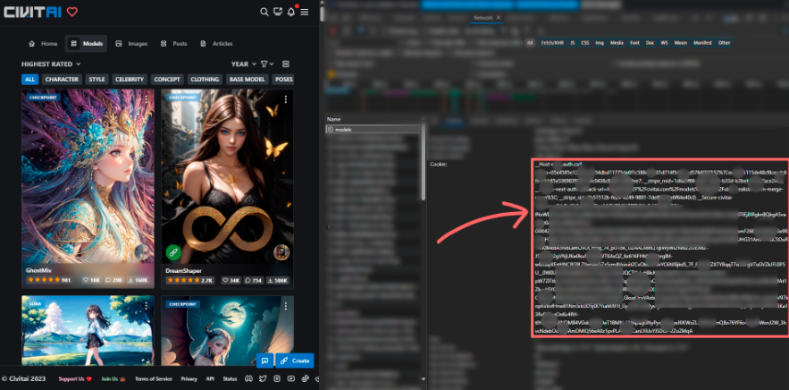Click GhostMix 290 comments badge
The height and width of the screenshot is (390, 789).
[114, 280]
